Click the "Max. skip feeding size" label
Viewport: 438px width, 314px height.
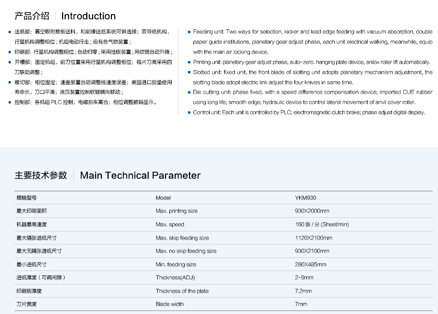(x=182, y=238)
